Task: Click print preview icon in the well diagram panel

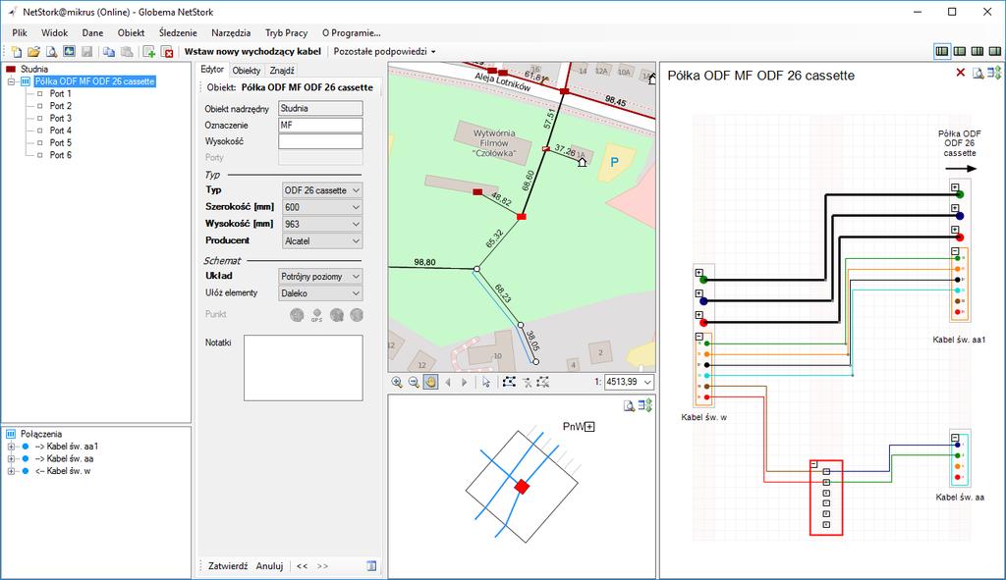Action: (629, 405)
